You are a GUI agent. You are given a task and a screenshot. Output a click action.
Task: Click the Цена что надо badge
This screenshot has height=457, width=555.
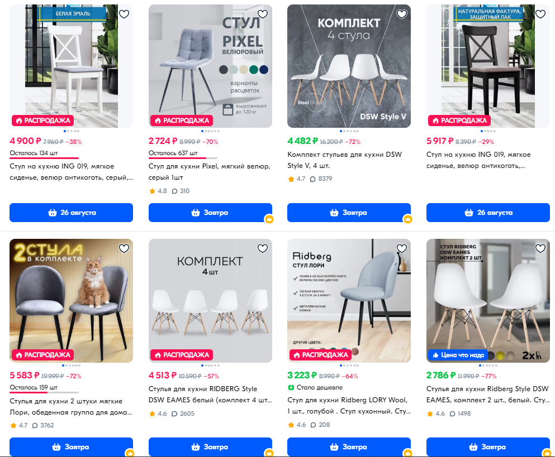click(458, 355)
